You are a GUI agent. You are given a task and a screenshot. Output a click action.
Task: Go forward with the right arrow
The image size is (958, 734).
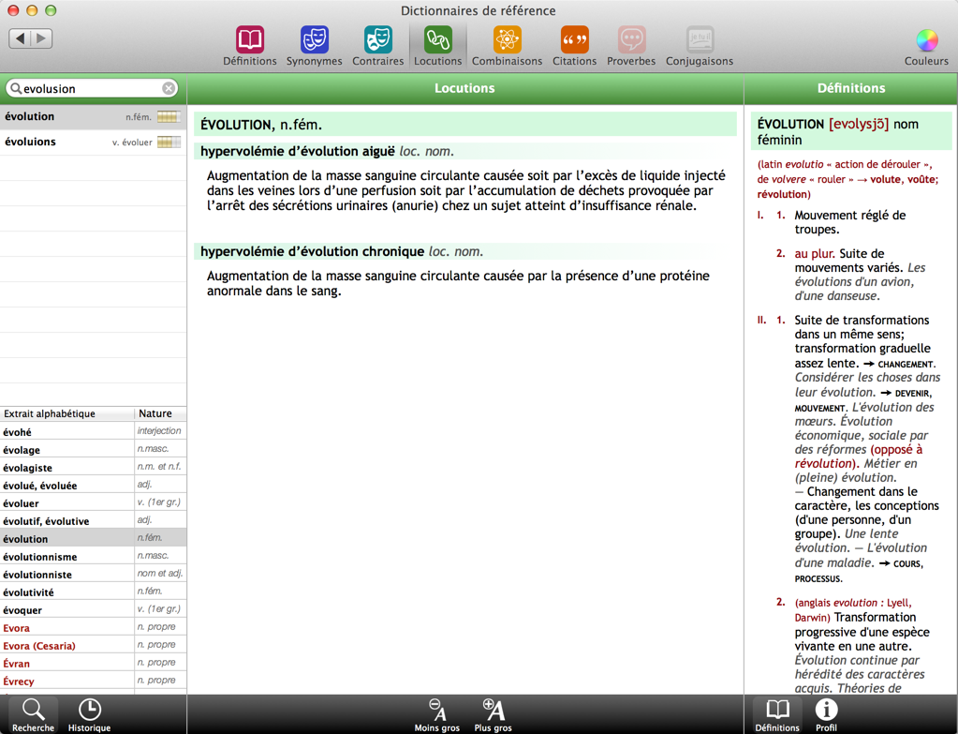[41, 38]
